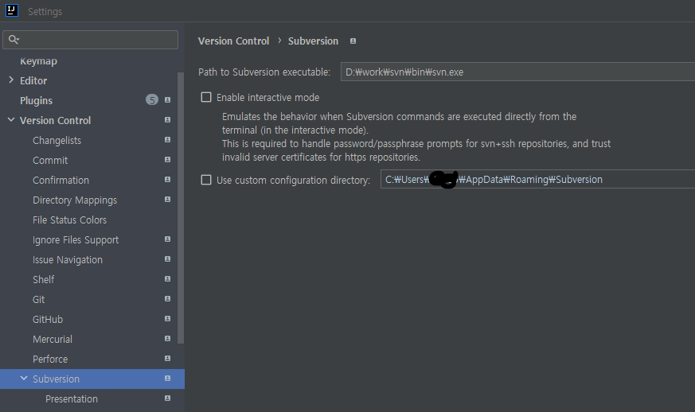Select Version Control in the tree
The height and width of the screenshot is (412, 695).
[x=56, y=121]
